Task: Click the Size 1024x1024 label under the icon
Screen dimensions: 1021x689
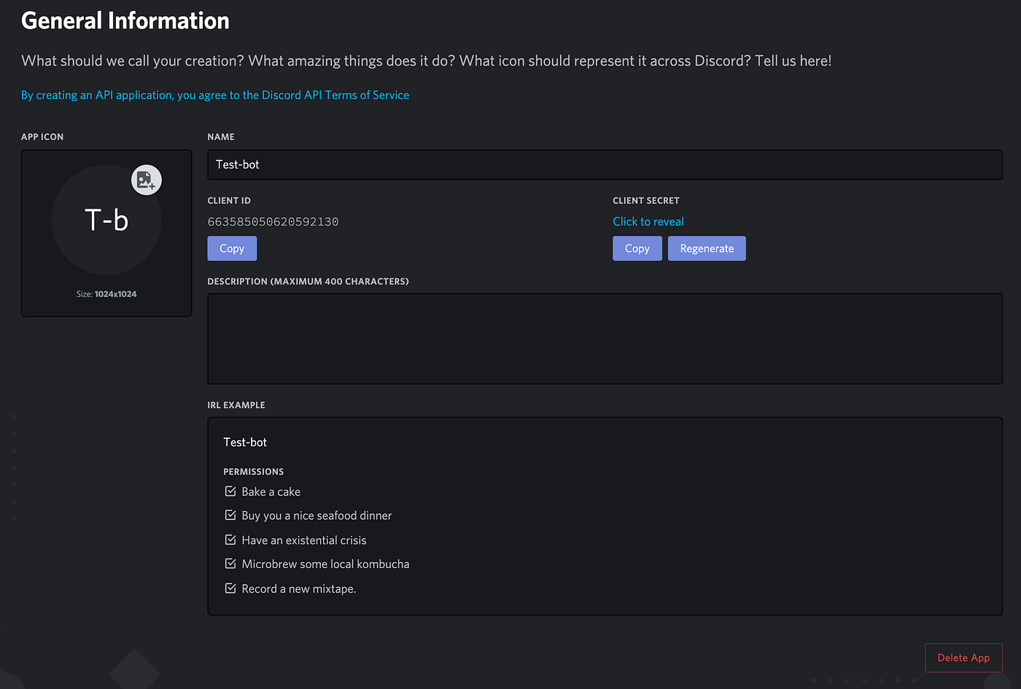Action: 106,293
